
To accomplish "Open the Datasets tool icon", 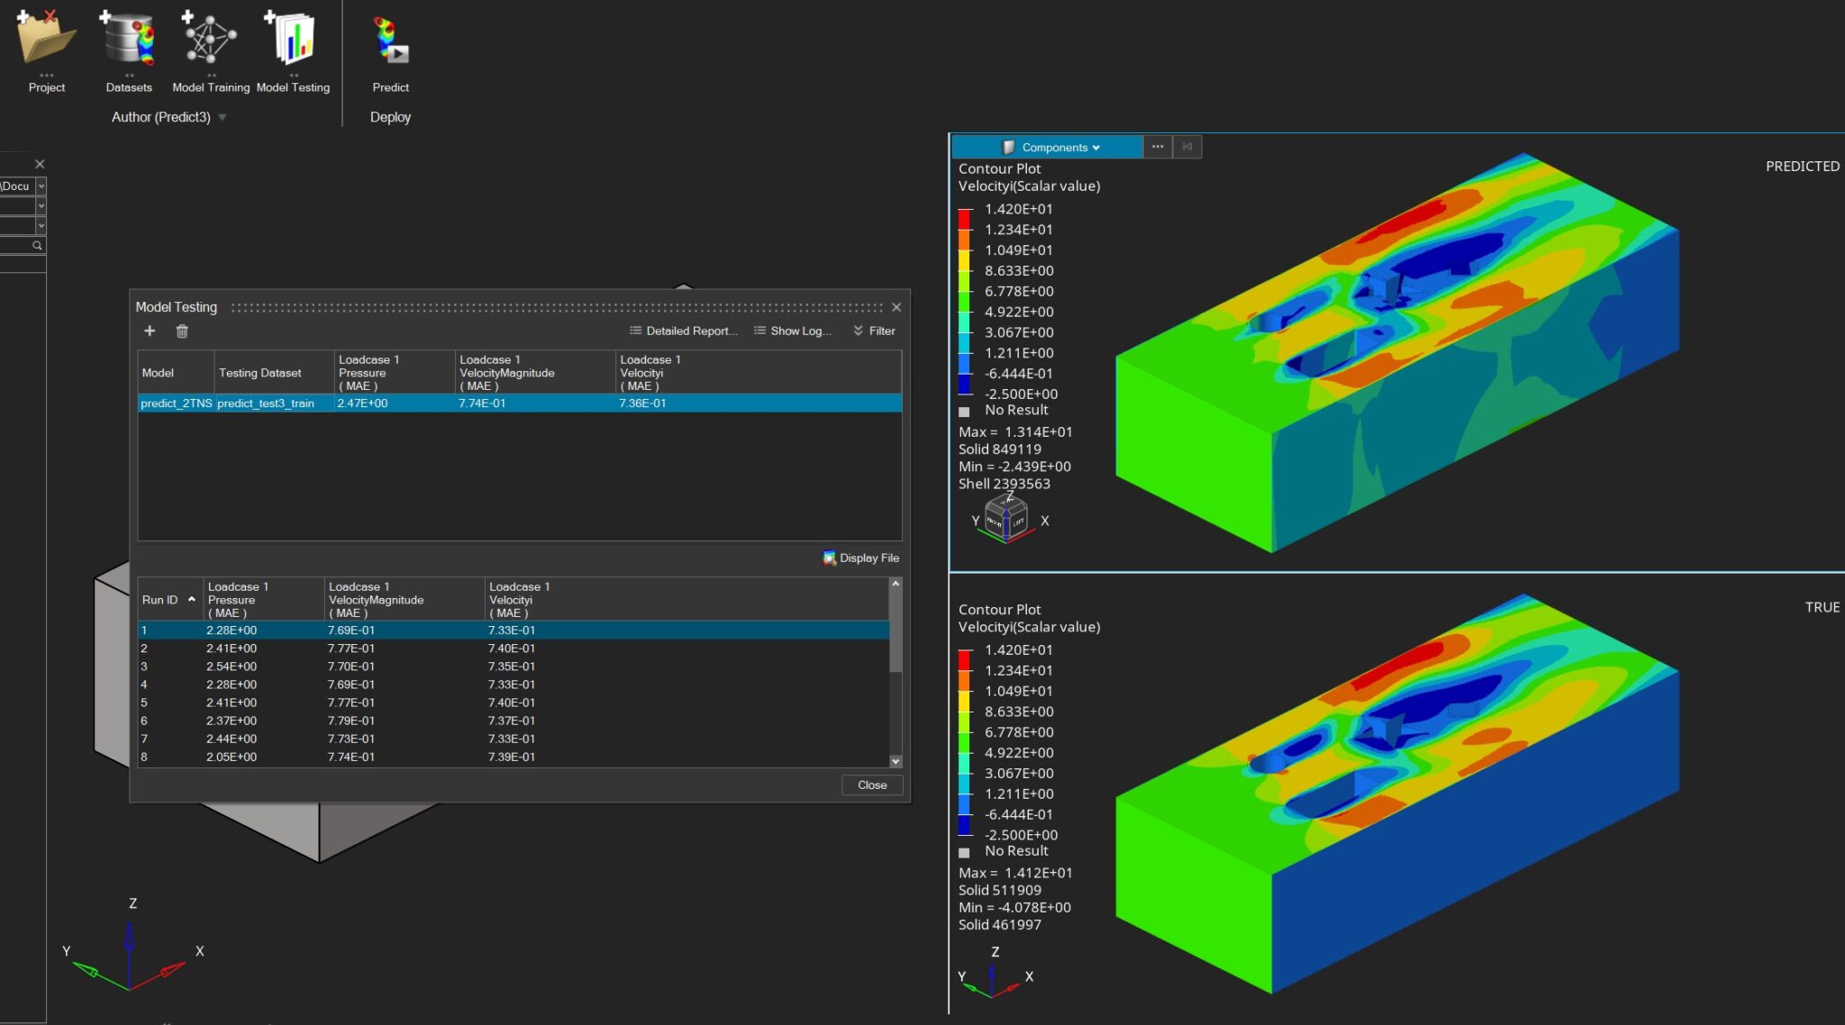I will tap(129, 38).
